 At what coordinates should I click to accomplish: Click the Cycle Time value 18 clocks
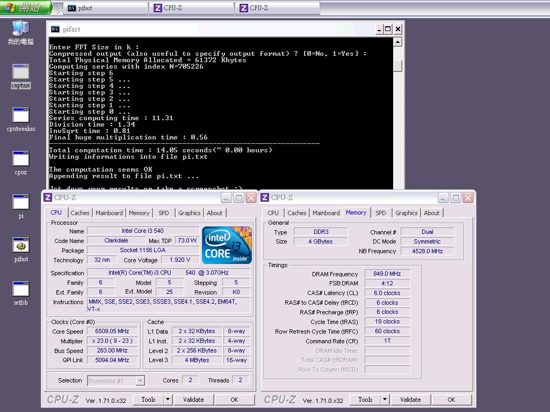click(x=387, y=322)
